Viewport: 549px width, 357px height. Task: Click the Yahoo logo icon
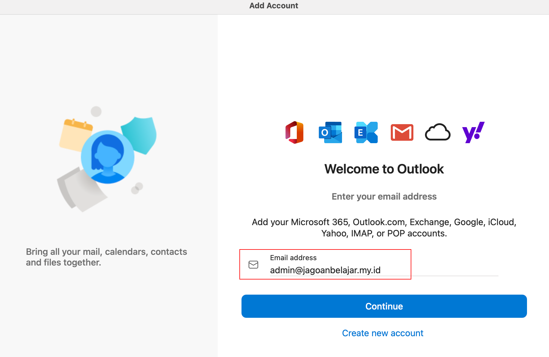pos(473,132)
